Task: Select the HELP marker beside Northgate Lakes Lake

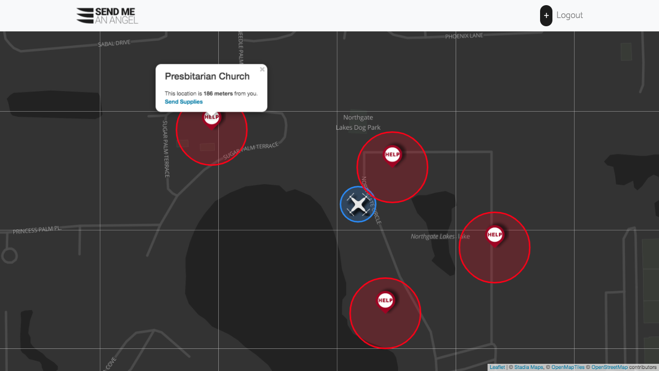Action: pyautogui.click(x=495, y=236)
